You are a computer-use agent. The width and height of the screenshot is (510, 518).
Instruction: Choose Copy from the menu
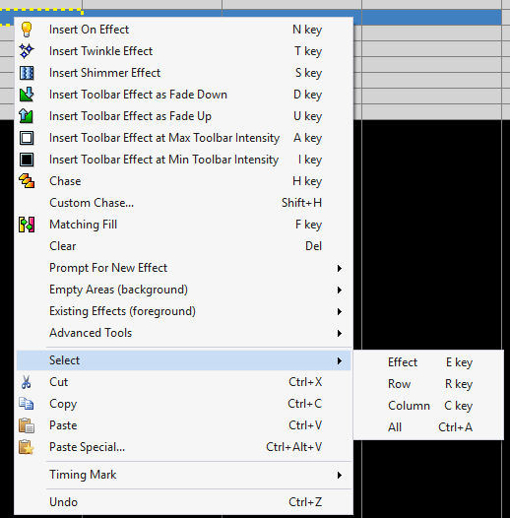[183, 404]
